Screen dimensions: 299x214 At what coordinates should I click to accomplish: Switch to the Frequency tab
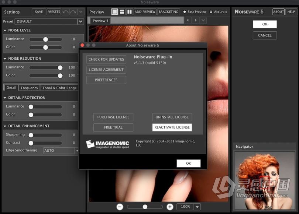(x=30, y=88)
